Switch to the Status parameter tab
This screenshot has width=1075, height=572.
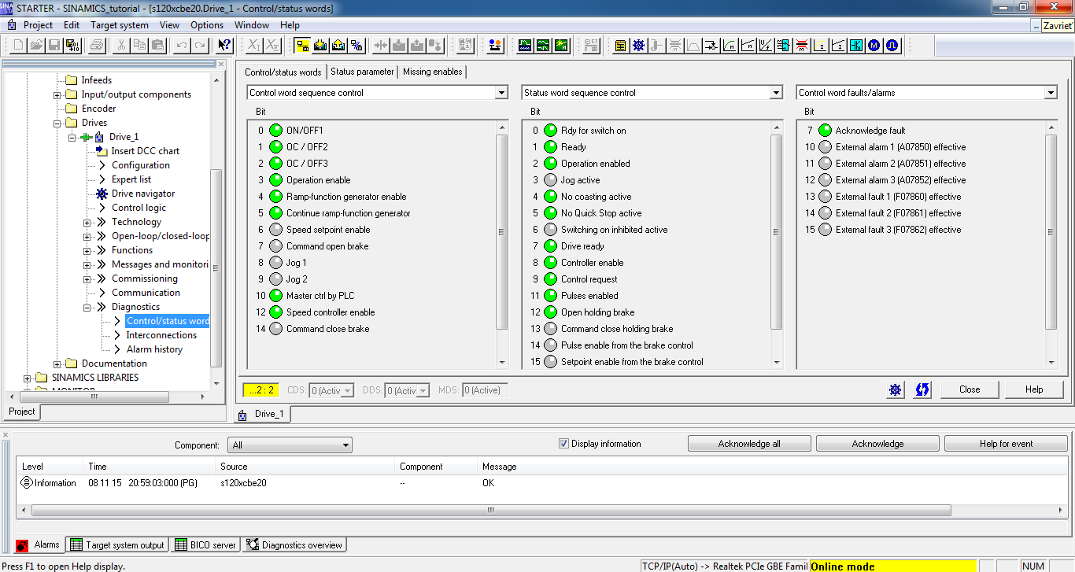[362, 72]
